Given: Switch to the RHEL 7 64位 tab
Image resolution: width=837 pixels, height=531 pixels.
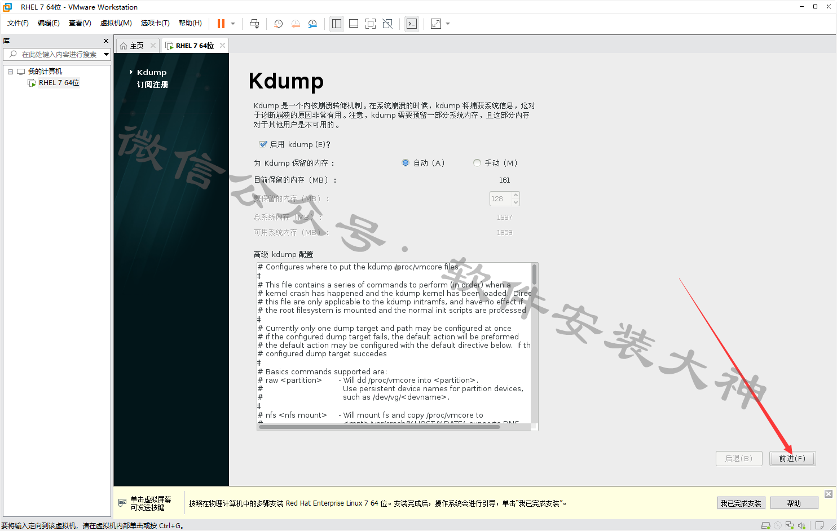Looking at the screenshot, I should point(194,46).
